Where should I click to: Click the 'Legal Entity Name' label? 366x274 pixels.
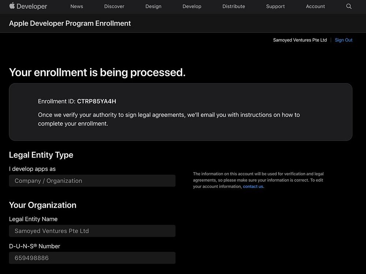coord(33,219)
